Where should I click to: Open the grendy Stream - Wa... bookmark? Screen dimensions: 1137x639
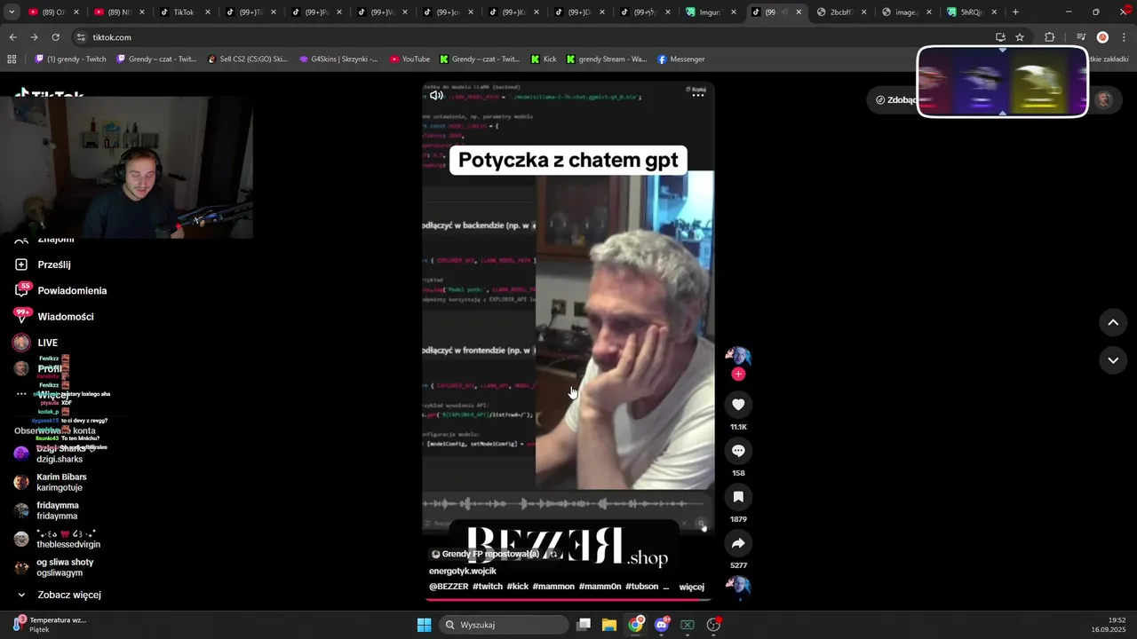pos(607,59)
